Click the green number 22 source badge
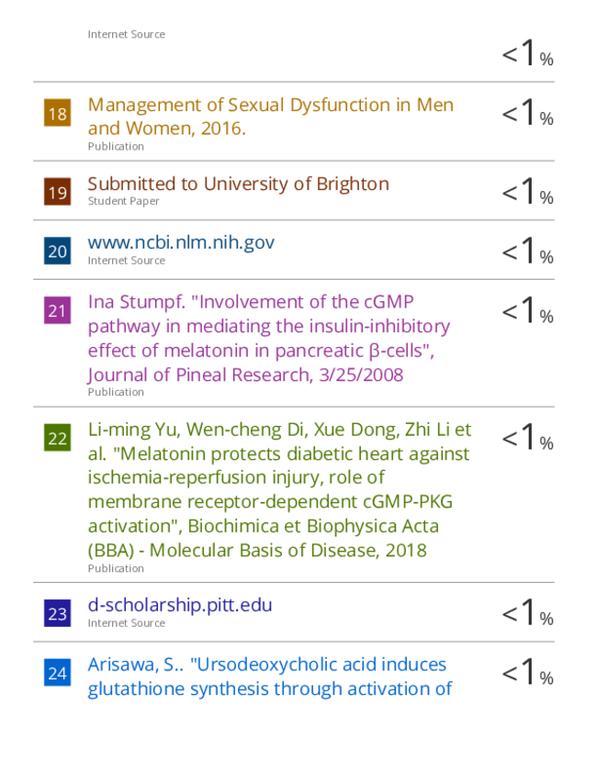The height and width of the screenshot is (772, 597). (57, 438)
